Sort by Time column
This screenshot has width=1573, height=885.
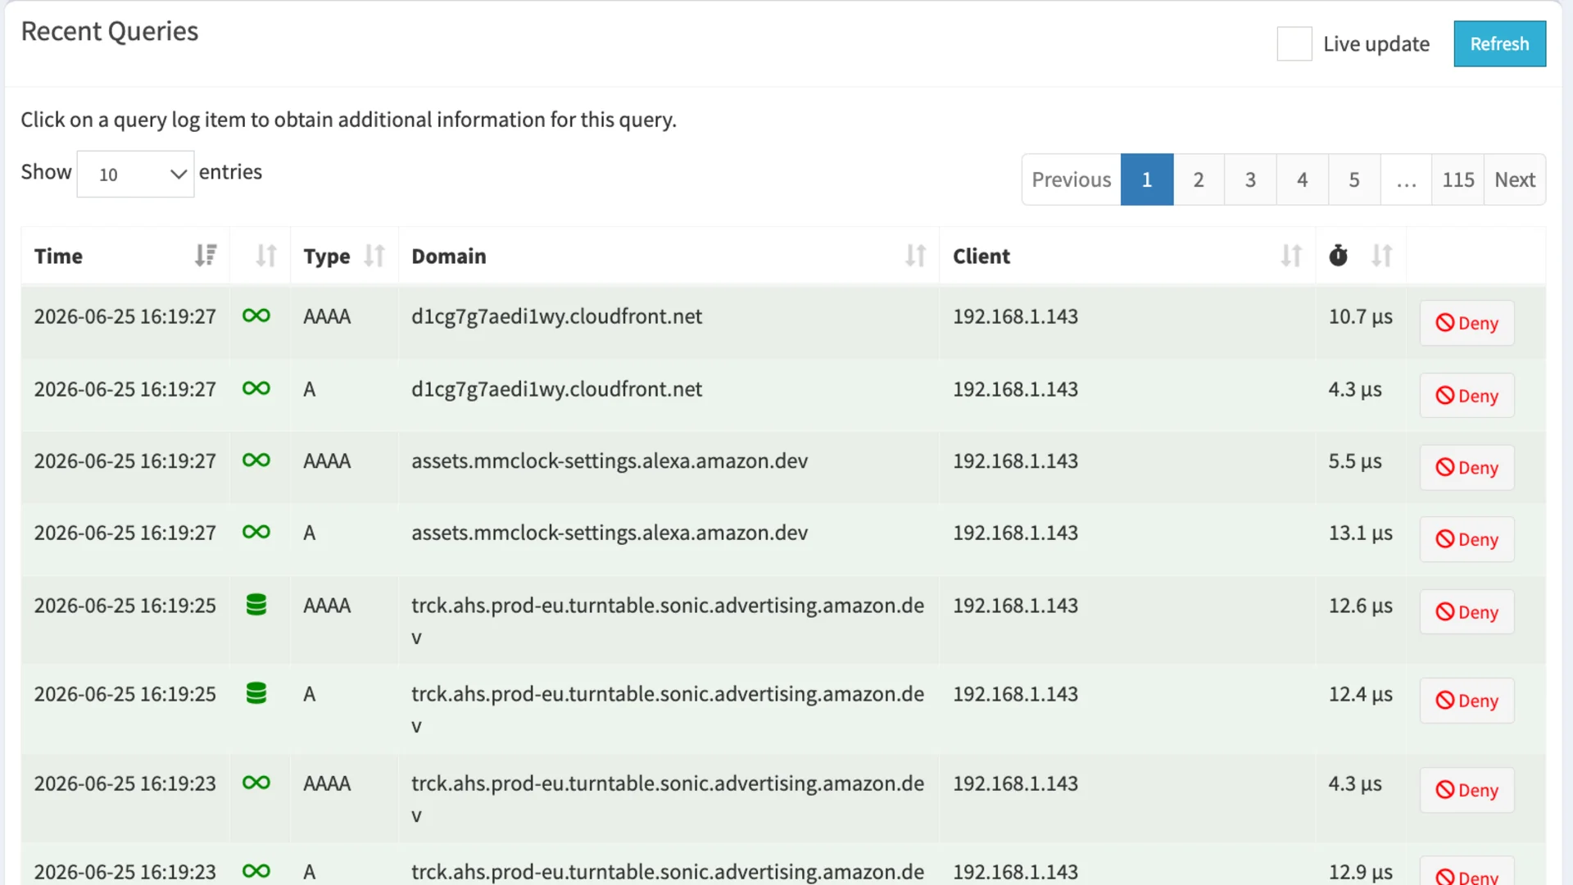(x=125, y=256)
